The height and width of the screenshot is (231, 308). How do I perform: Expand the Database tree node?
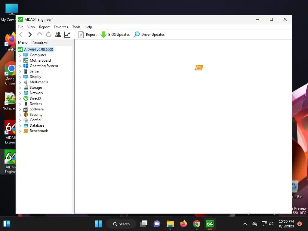[20, 126]
